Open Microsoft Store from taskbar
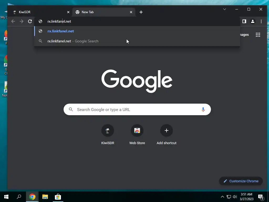Image resolution: width=269 pixels, height=202 pixels. (x=58, y=197)
